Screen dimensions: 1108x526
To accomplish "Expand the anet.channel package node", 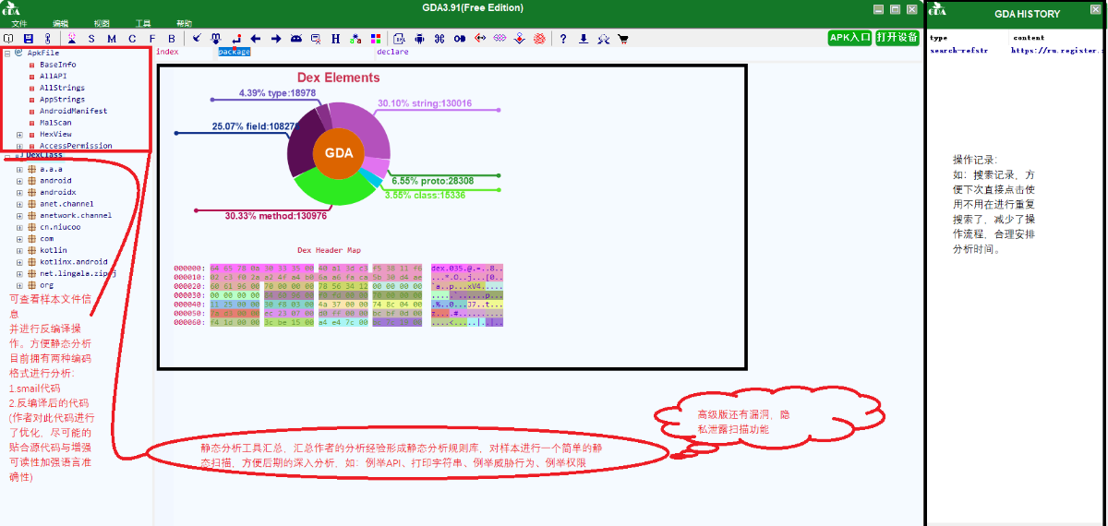I will [x=19, y=204].
